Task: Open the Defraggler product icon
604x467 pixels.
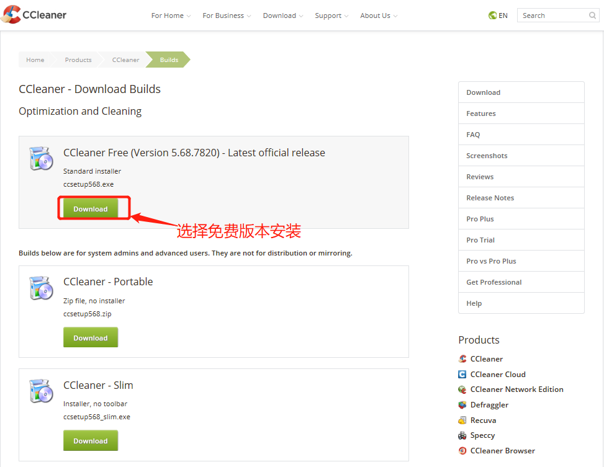Action: pyautogui.click(x=462, y=404)
